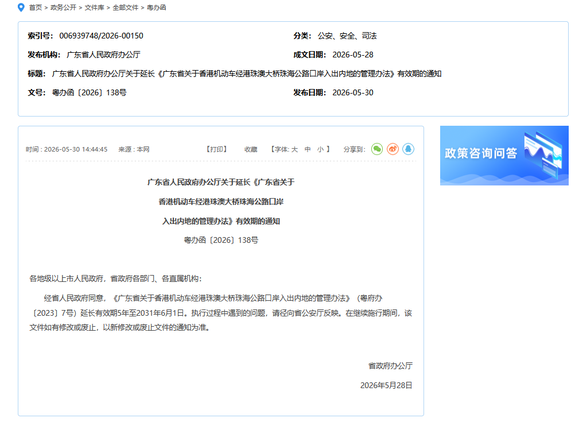Viewport: 571px width, 422px height.
Task: Open 政策咨询问答 banner
Action: click(x=504, y=156)
